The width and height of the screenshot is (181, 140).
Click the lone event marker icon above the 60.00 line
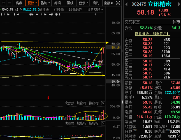[95, 15]
